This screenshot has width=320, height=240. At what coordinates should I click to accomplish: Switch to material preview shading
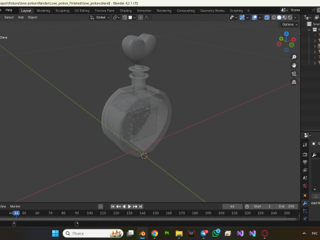[285, 17]
